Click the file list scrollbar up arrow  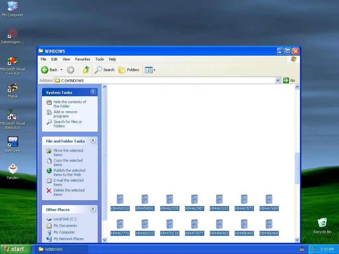(x=297, y=87)
